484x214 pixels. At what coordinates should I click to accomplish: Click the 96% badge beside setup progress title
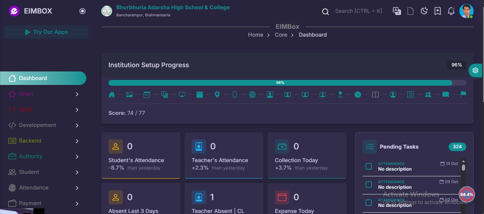pos(457,65)
